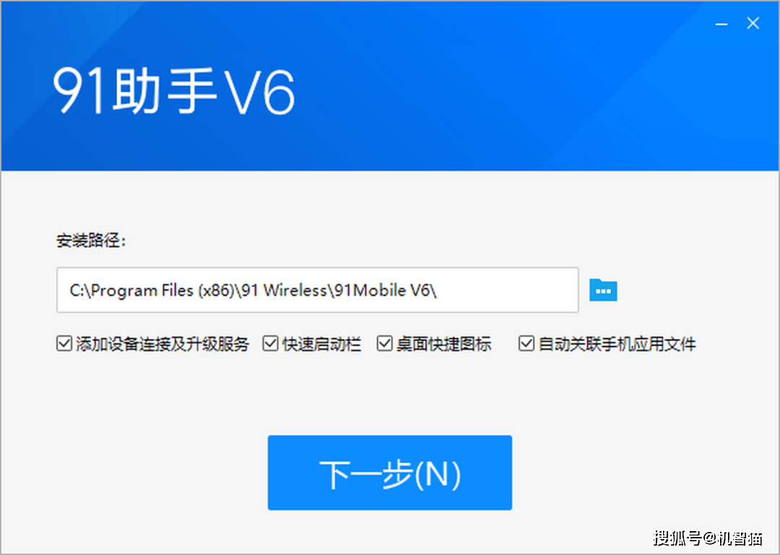This screenshot has height=555, width=780.
Task: Click the 安装路径: label
Action: click(91, 241)
